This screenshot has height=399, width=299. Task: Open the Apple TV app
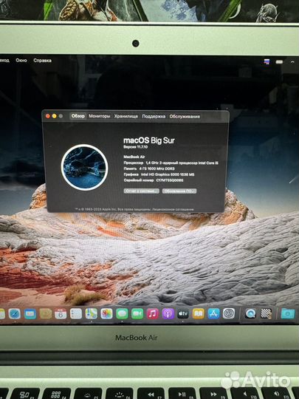click(183, 314)
